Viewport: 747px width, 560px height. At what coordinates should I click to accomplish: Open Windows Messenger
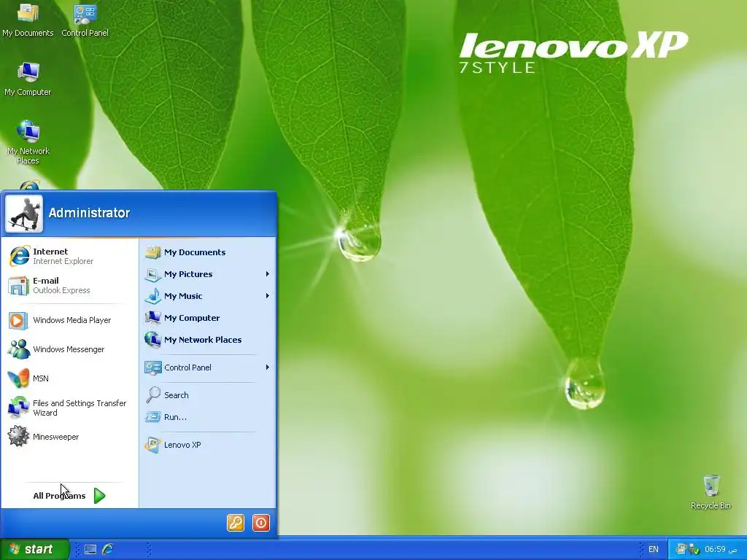[x=69, y=349]
